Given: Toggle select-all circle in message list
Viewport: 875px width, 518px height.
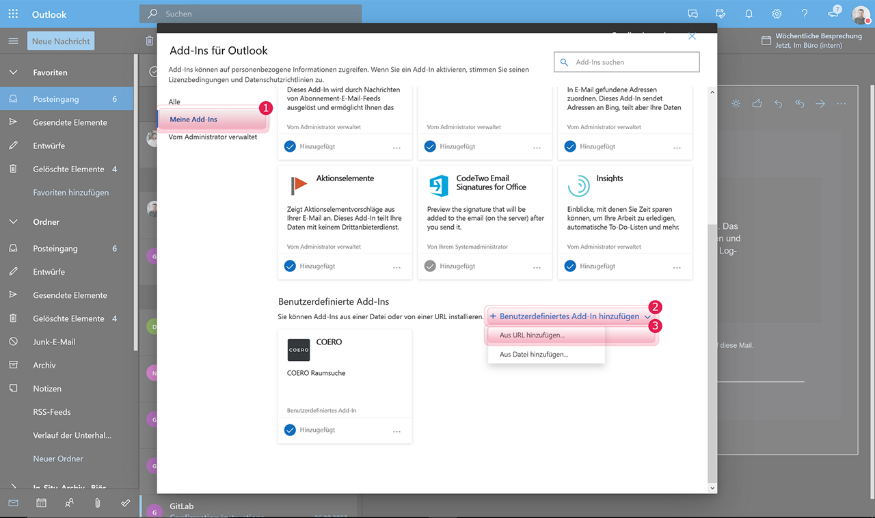Looking at the screenshot, I should (153, 71).
